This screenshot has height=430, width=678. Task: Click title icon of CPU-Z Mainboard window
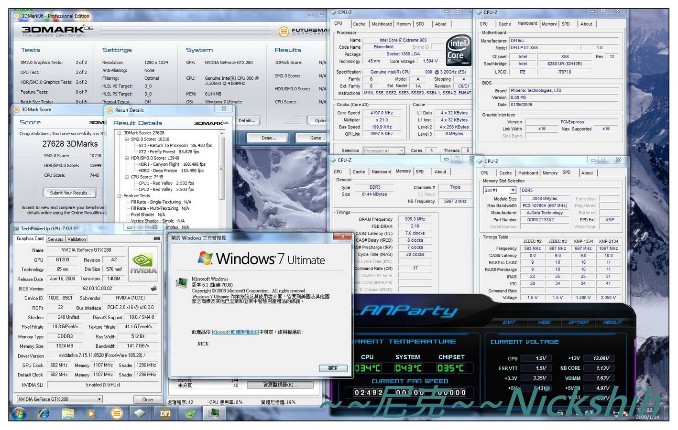[x=480, y=12]
